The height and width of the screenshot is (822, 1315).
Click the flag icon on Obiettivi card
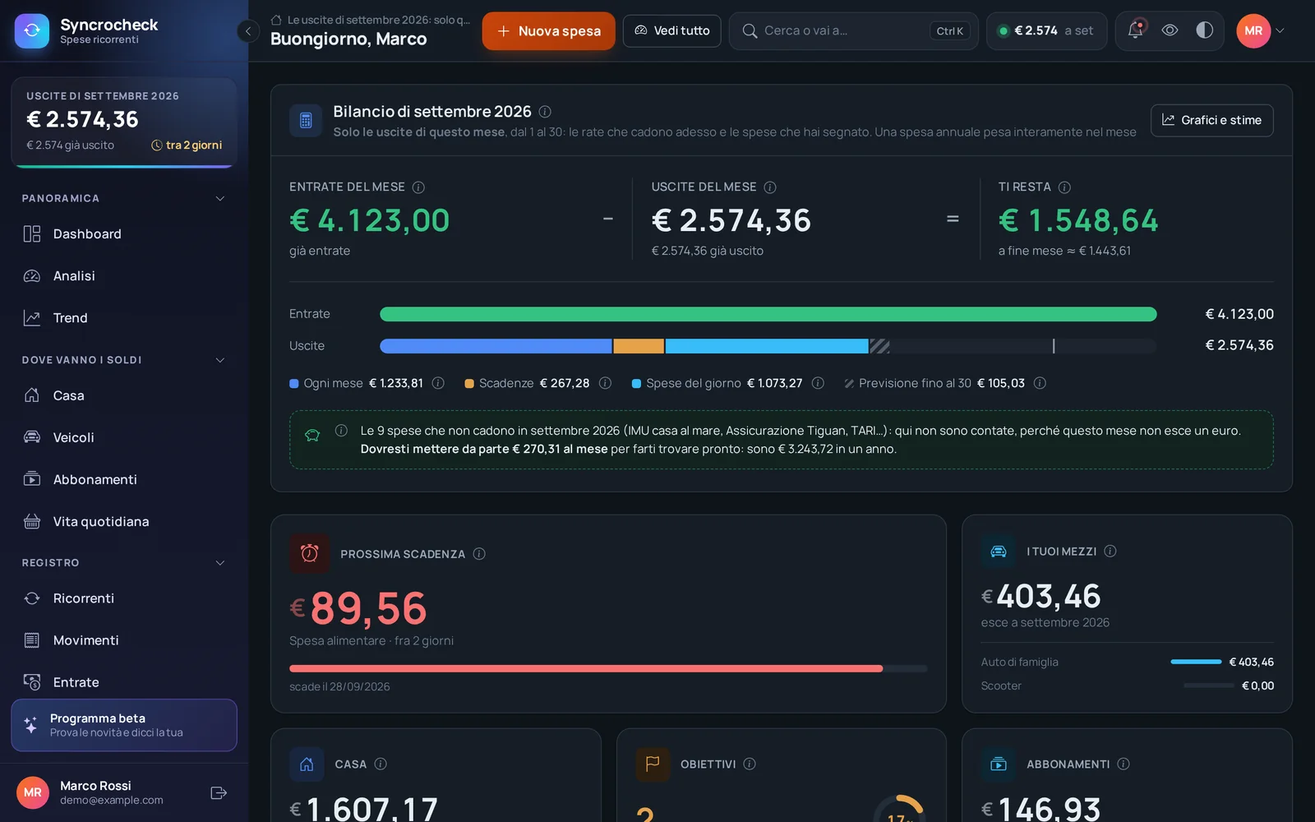point(653,764)
